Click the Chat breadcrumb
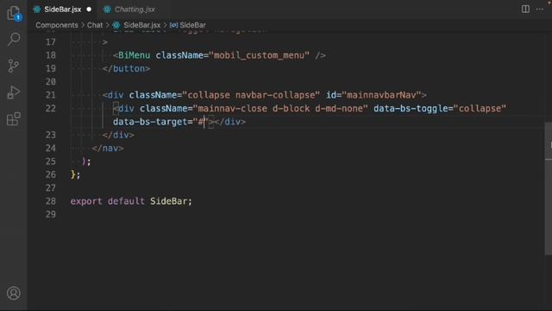The height and width of the screenshot is (311, 552). point(95,25)
